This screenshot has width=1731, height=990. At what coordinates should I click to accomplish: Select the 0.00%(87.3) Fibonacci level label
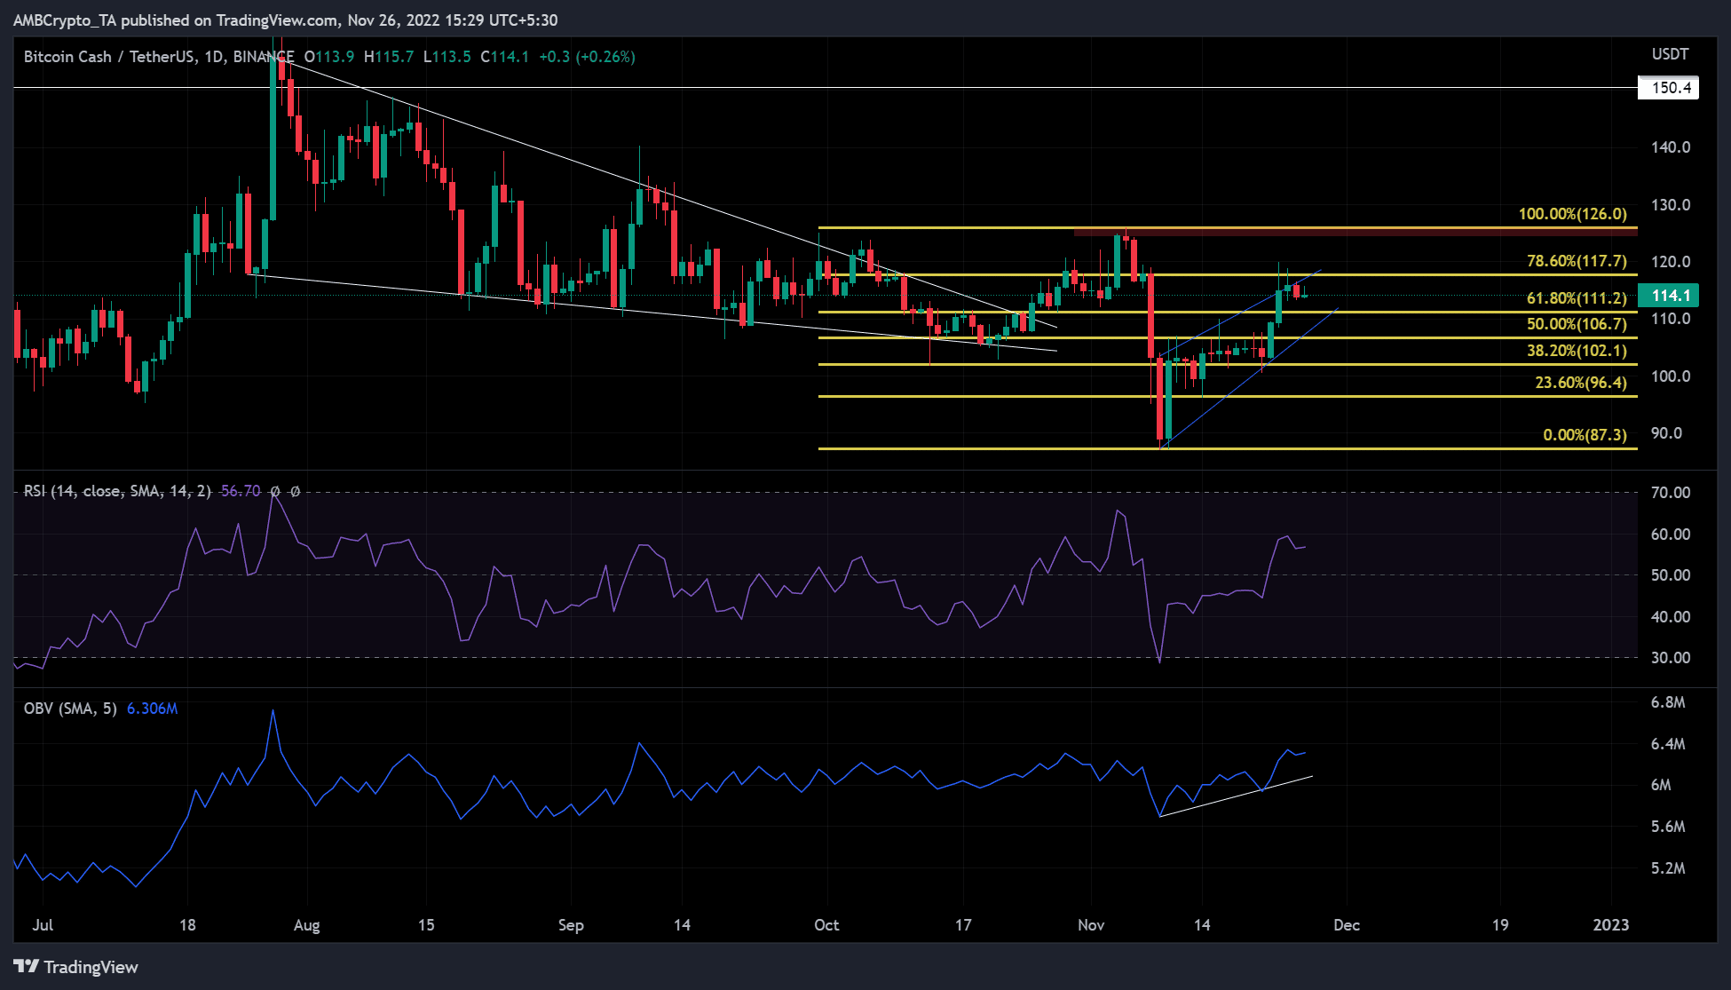pyautogui.click(x=1585, y=435)
